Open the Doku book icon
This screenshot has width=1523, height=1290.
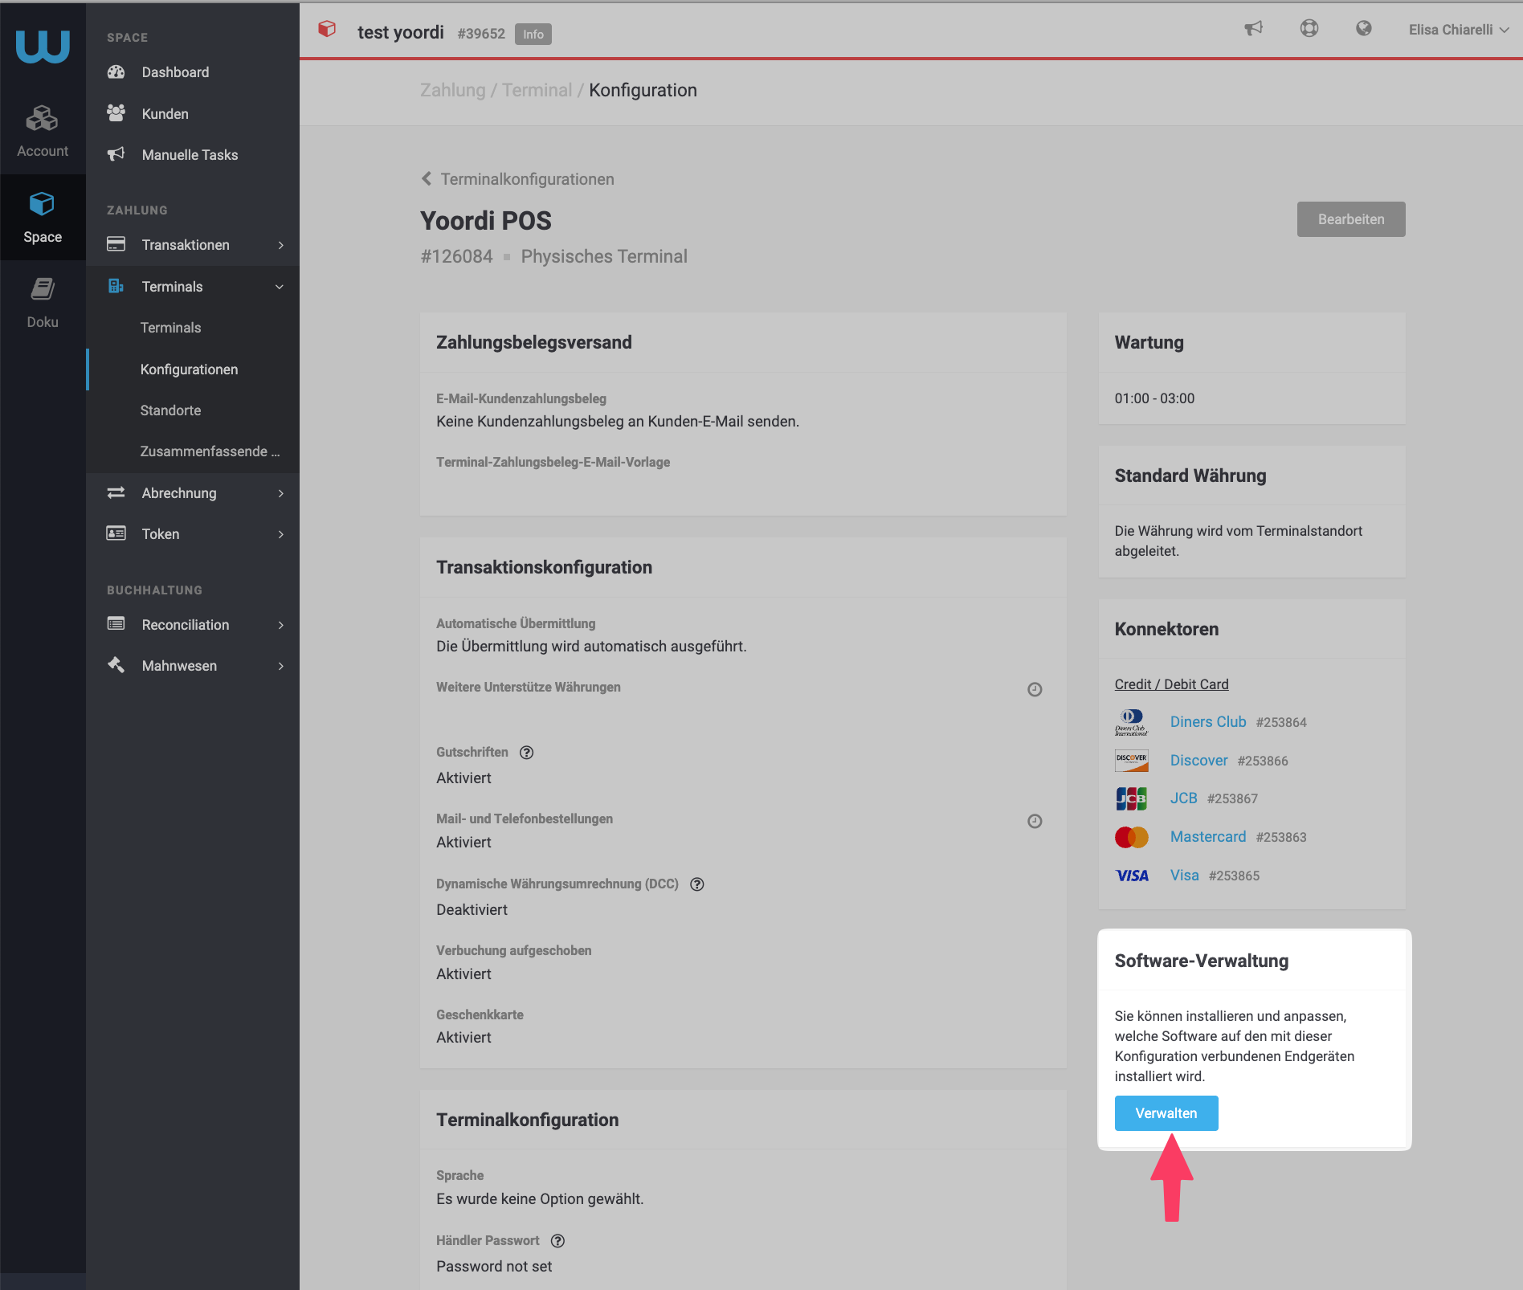pyautogui.click(x=43, y=288)
